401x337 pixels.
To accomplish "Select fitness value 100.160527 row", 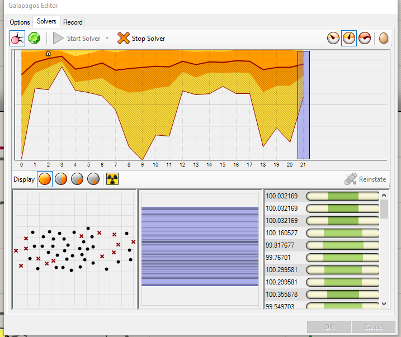I will pyautogui.click(x=322, y=232).
